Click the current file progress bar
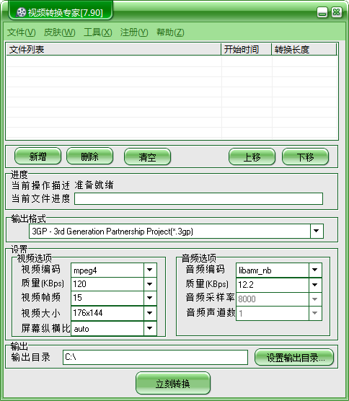This screenshot has height=401, width=349. pos(198,199)
